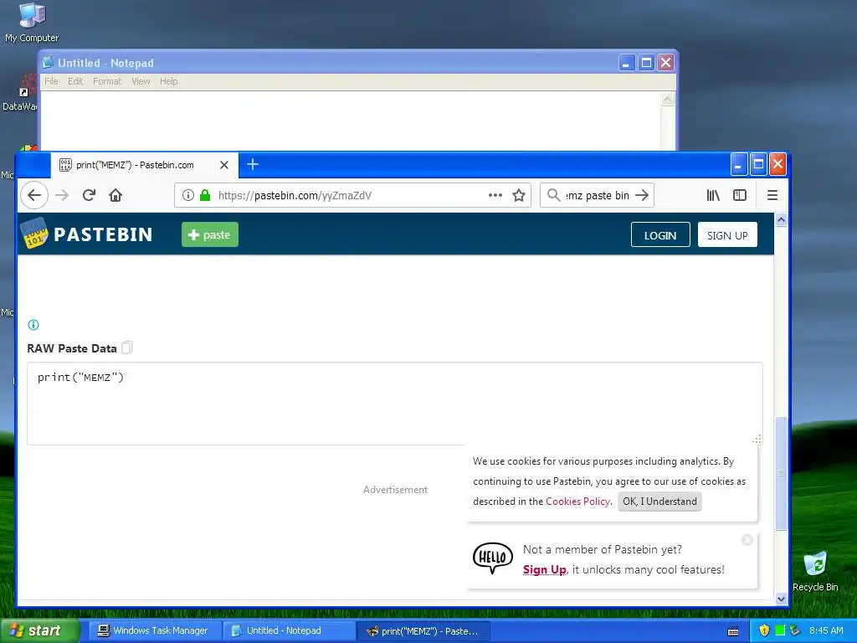Open Notepad File menu
The image size is (857, 643).
(51, 81)
